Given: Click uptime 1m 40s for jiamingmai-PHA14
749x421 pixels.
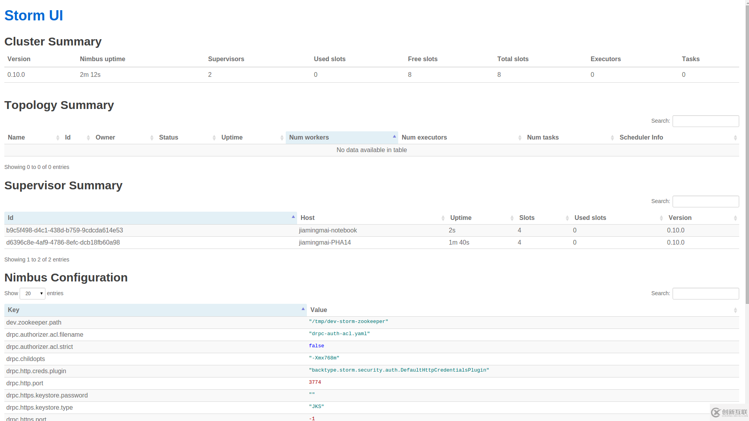Looking at the screenshot, I should (x=459, y=243).
